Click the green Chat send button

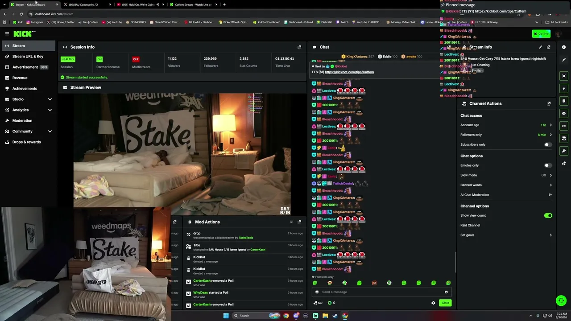445,303
